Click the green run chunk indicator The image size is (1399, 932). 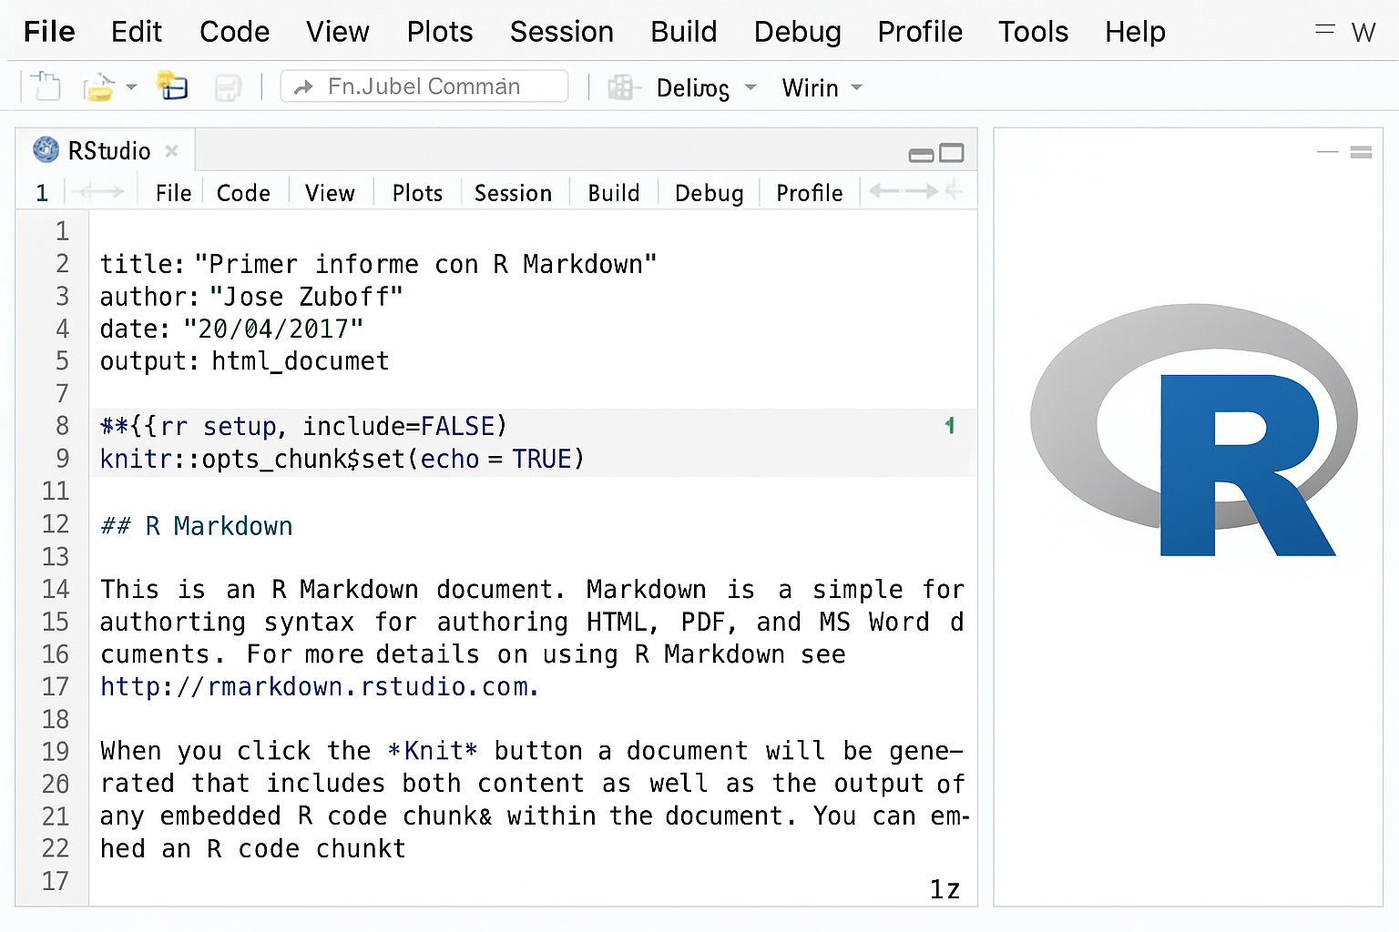[x=950, y=425]
